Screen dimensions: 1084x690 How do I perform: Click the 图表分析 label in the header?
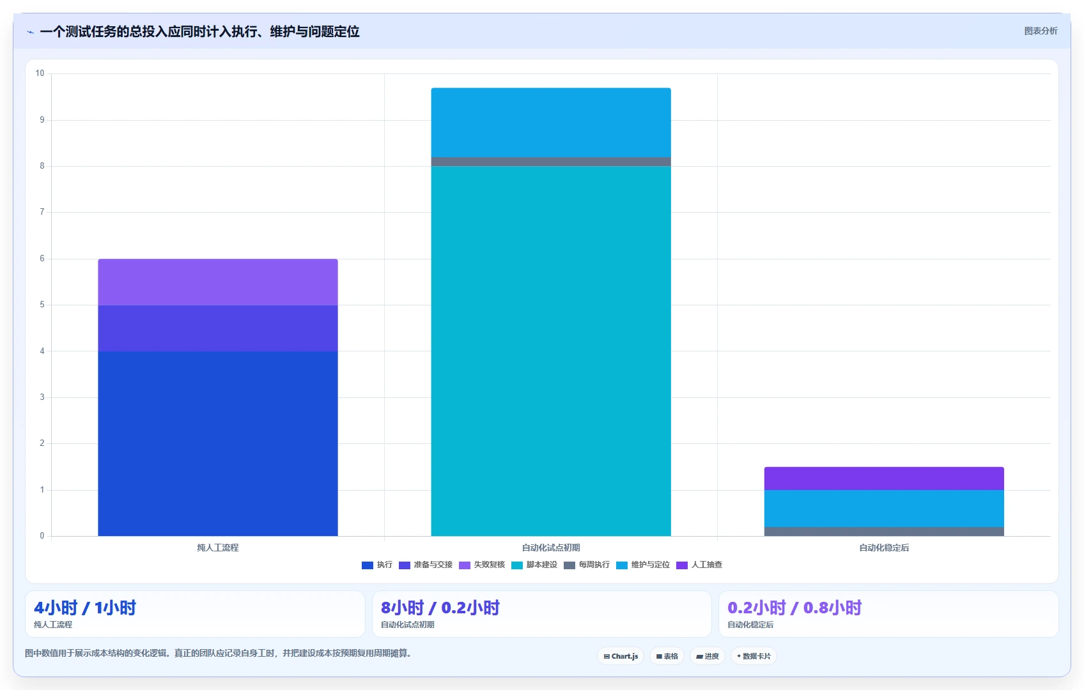click(1041, 31)
